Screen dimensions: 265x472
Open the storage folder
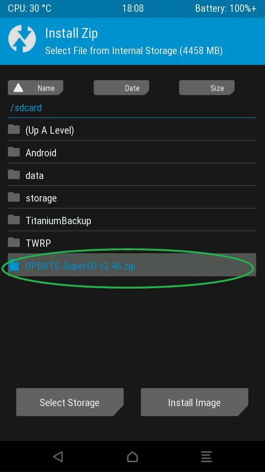pyautogui.click(x=132, y=198)
